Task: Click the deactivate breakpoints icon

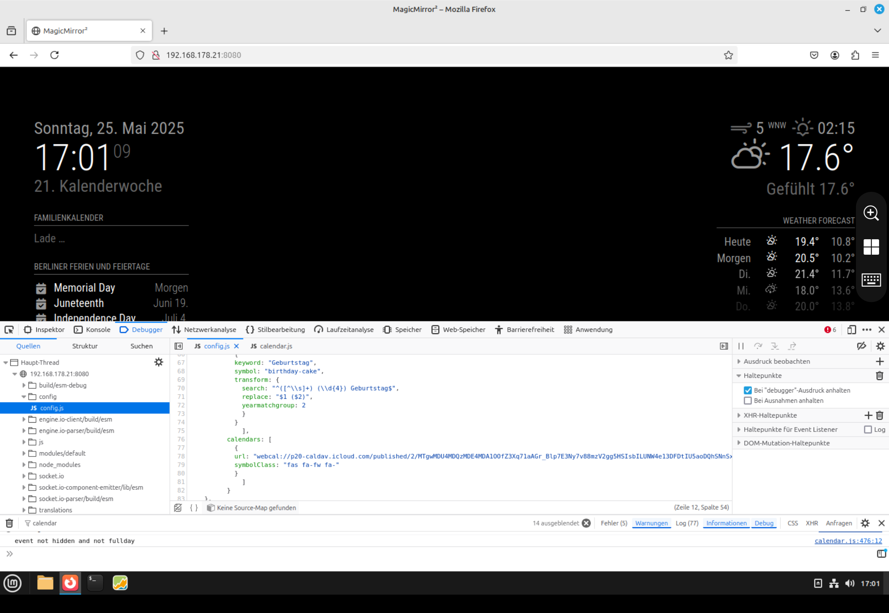Action: point(861,346)
